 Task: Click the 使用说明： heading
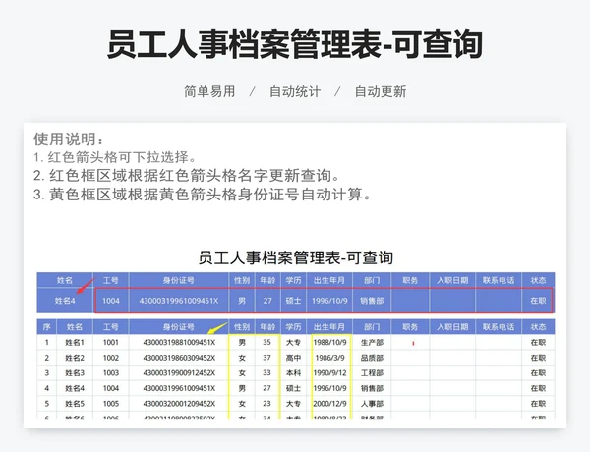(x=69, y=140)
